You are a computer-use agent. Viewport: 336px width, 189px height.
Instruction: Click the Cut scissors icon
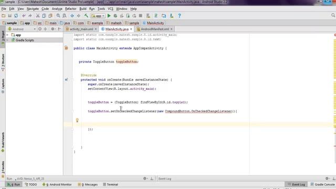[x=38, y=16]
